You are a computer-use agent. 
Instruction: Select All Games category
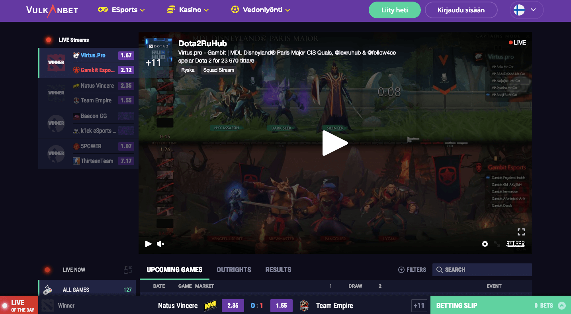point(87,290)
